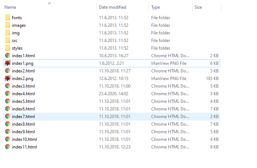Image resolution: width=257 pixels, height=168 pixels.
Task: Click the Chrome icon next to index1.html
Action: (x=8, y=56)
